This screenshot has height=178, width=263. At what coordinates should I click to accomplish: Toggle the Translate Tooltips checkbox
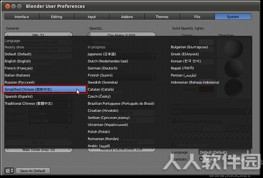pyautogui.click(x=229, y=159)
